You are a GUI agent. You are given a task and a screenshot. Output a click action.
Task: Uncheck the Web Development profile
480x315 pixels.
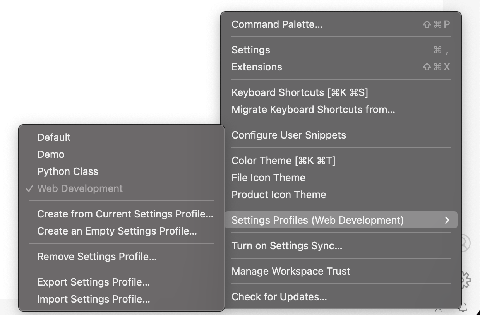pos(80,188)
